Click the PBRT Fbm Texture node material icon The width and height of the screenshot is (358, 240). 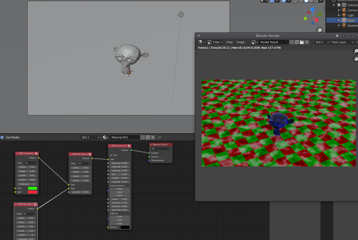click(x=35, y=205)
